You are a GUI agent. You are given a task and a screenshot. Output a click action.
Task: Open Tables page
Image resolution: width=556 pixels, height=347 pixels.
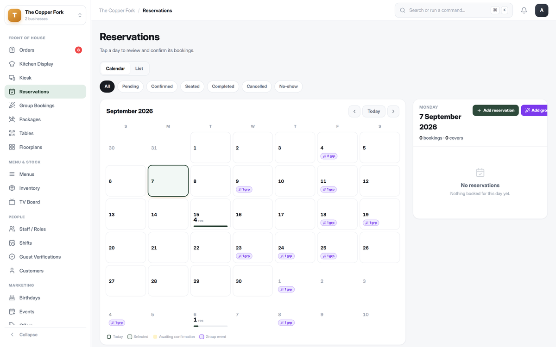click(x=45, y=133)
